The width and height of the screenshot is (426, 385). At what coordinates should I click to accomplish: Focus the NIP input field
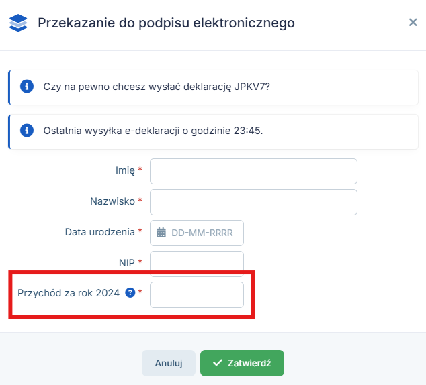[196, 262]
